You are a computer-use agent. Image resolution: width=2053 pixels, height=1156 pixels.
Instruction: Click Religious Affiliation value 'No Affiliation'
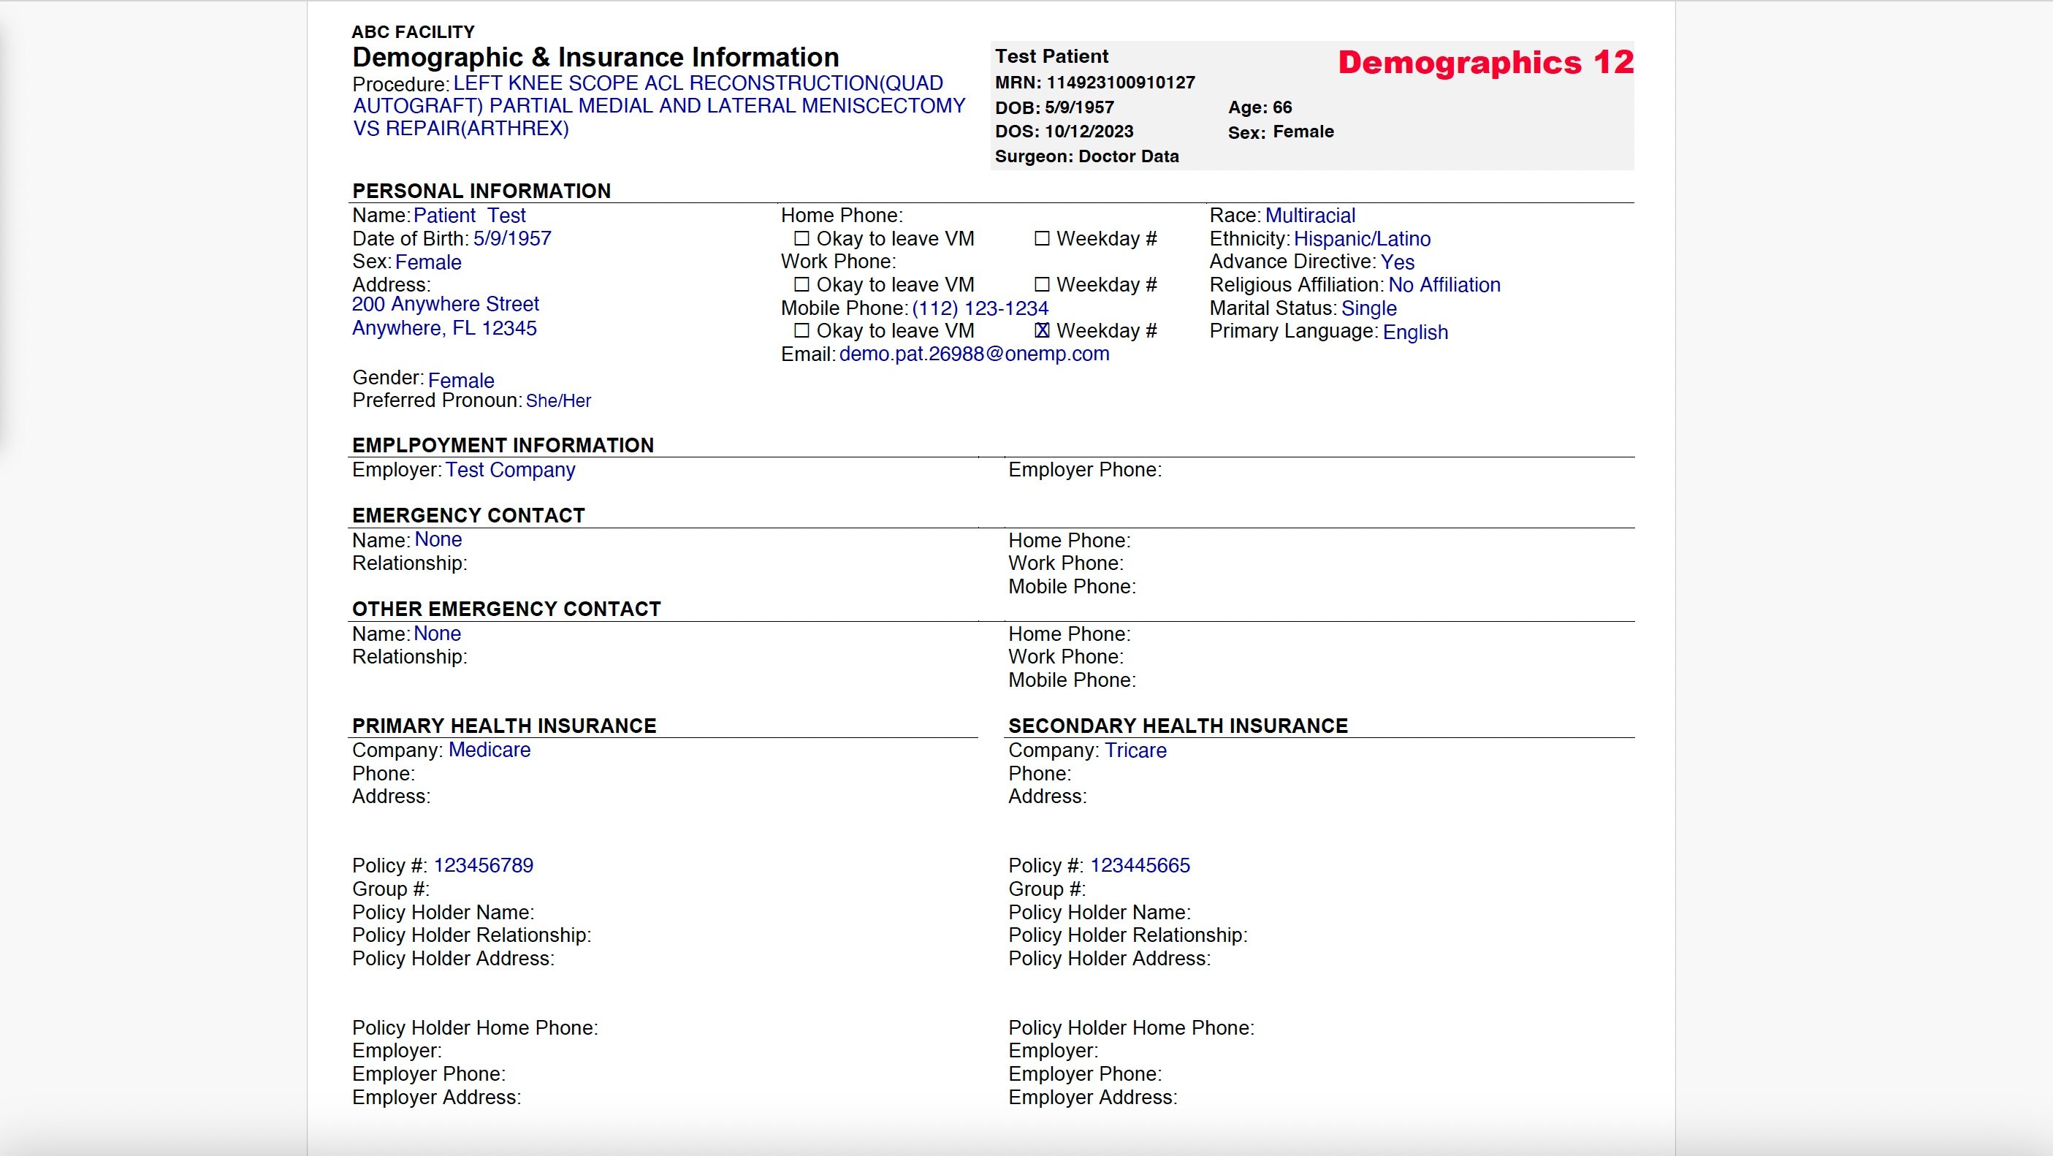(x=1444, y=284)
